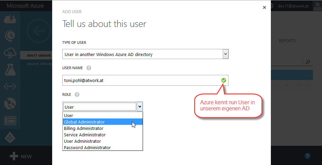The image size is (322, 165).
Task: Open the Reports tab
Action: tap(287, 41)
